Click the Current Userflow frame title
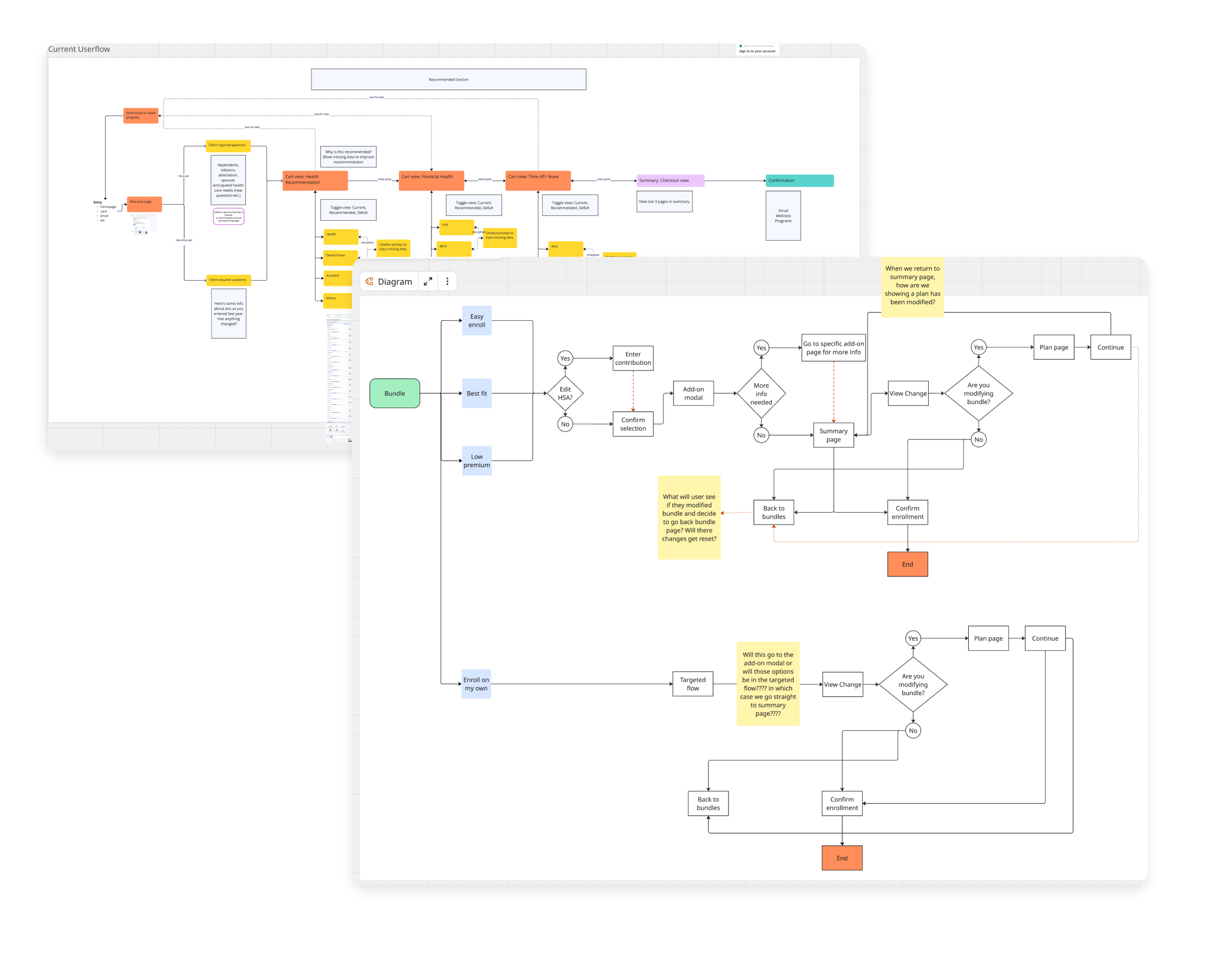This screenshot has height=961, width=1218. (x=79, y=49)
